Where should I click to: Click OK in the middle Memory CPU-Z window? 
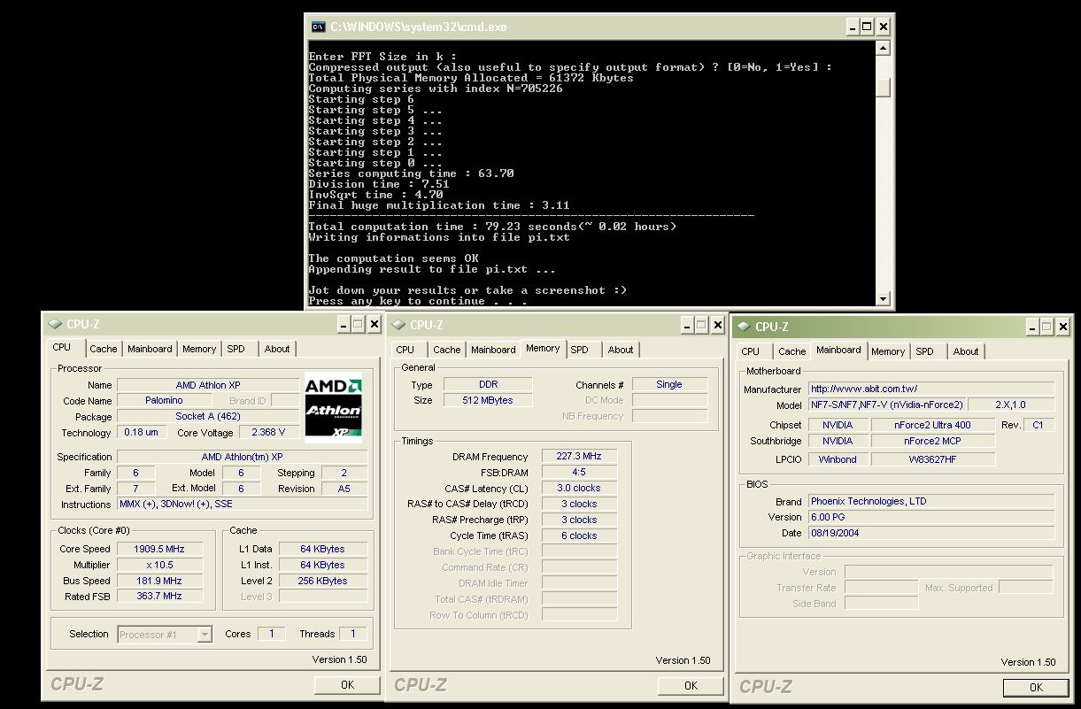click(691, 685)
